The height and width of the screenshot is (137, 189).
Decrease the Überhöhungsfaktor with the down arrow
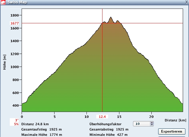pyautogui.click(x=152, y=125)
